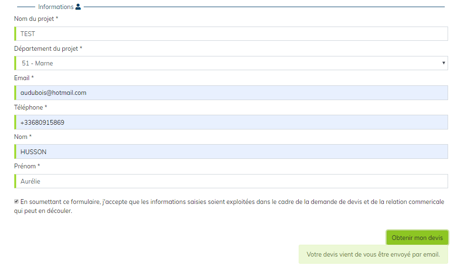Focus the Prénom field containing Aurélie

(x=231, y=181)
